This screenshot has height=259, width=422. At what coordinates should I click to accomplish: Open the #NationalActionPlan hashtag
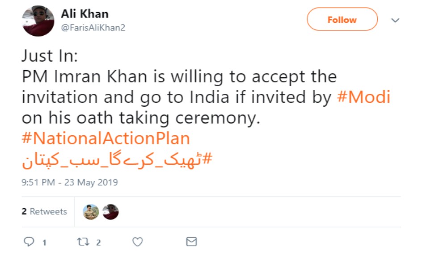(x=106, y=138)
